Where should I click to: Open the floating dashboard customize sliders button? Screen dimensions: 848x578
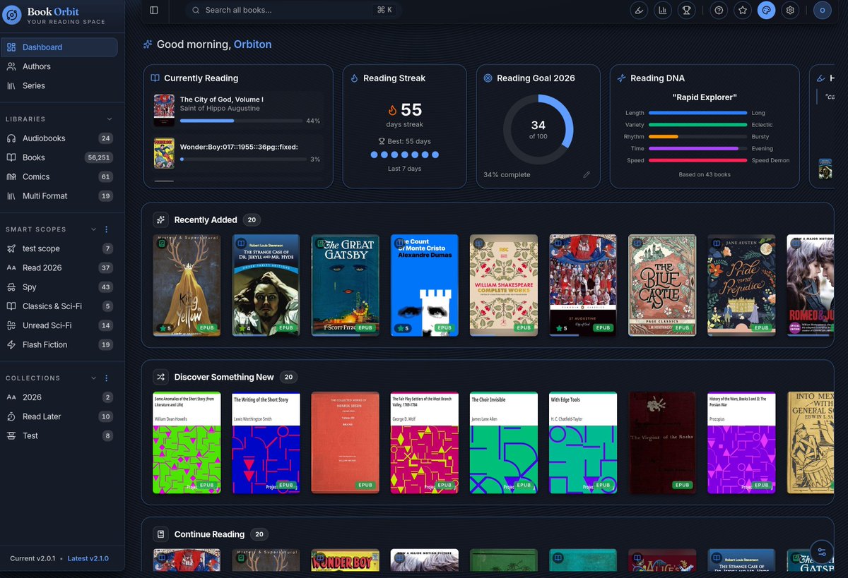pos(821,551)
